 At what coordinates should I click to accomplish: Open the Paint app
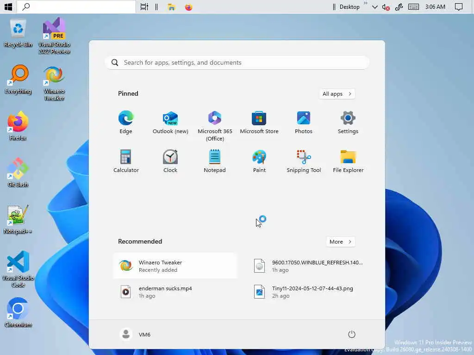[259, 161]
